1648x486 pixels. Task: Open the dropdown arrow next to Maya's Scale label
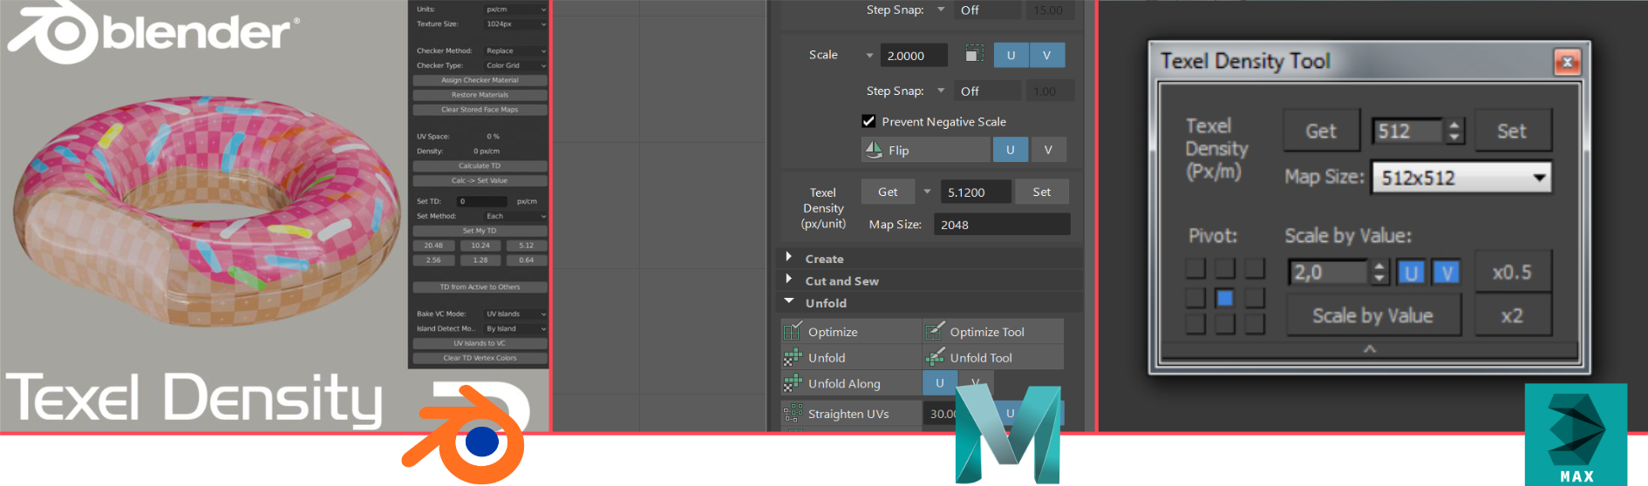[x=869, y=56]
